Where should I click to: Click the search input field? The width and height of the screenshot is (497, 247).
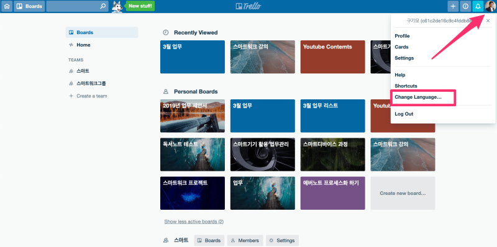tap(73, 6)
